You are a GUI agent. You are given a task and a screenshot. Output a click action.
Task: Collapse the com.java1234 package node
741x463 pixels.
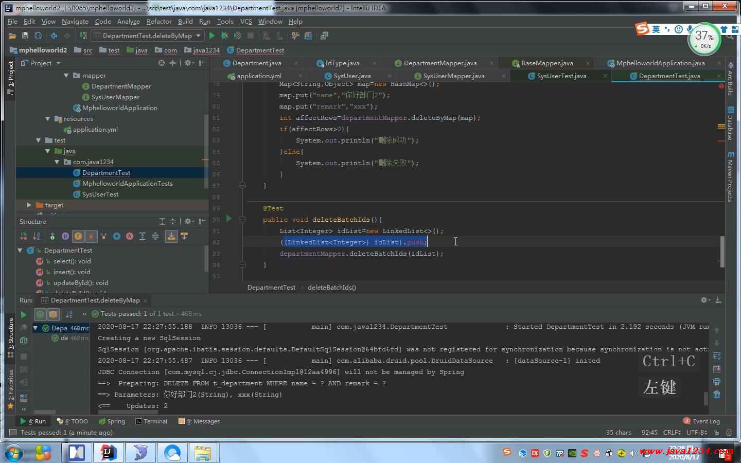coord(57,162)
